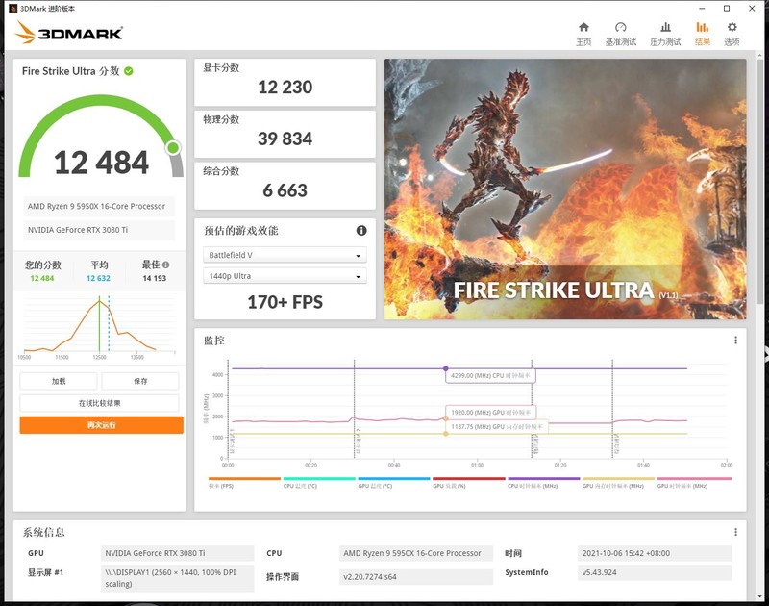Click the green score gauge handle
Viewport: 769px width, 606px height.
[173, 147]
